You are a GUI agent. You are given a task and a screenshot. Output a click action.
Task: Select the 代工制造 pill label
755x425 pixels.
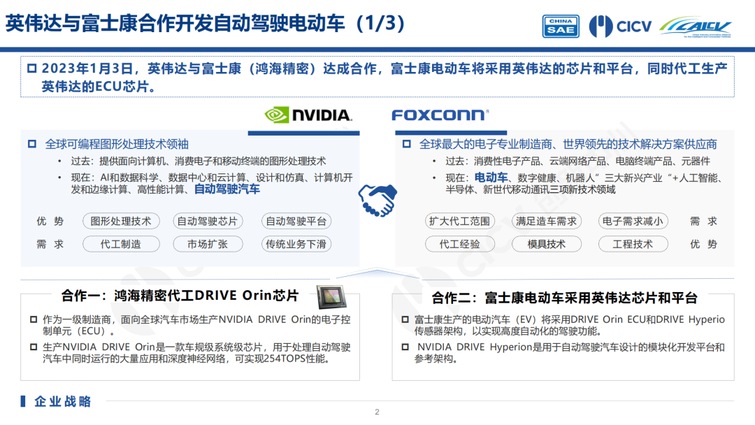coord(121,244)
